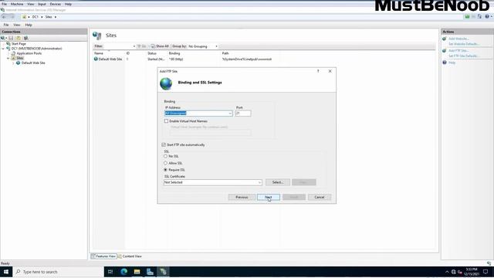Screen dimensions: 494x278
Task: Click the help icon in top-right toolbar
Action: (487, 16)
